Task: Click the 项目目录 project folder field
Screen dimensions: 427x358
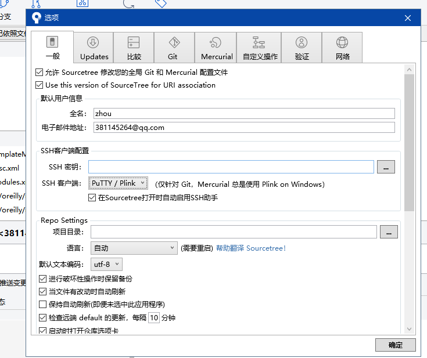Action: [234, 232]
